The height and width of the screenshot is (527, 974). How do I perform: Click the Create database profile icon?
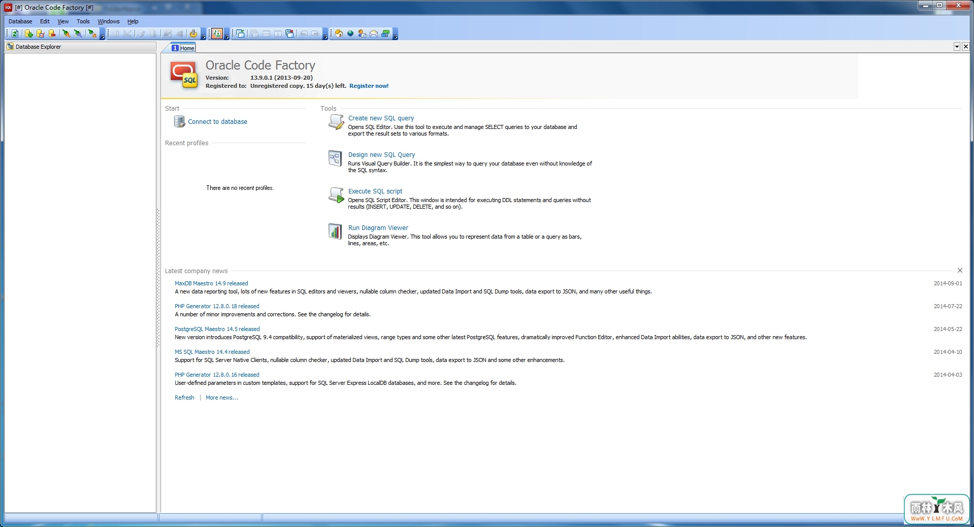[28, 34]
